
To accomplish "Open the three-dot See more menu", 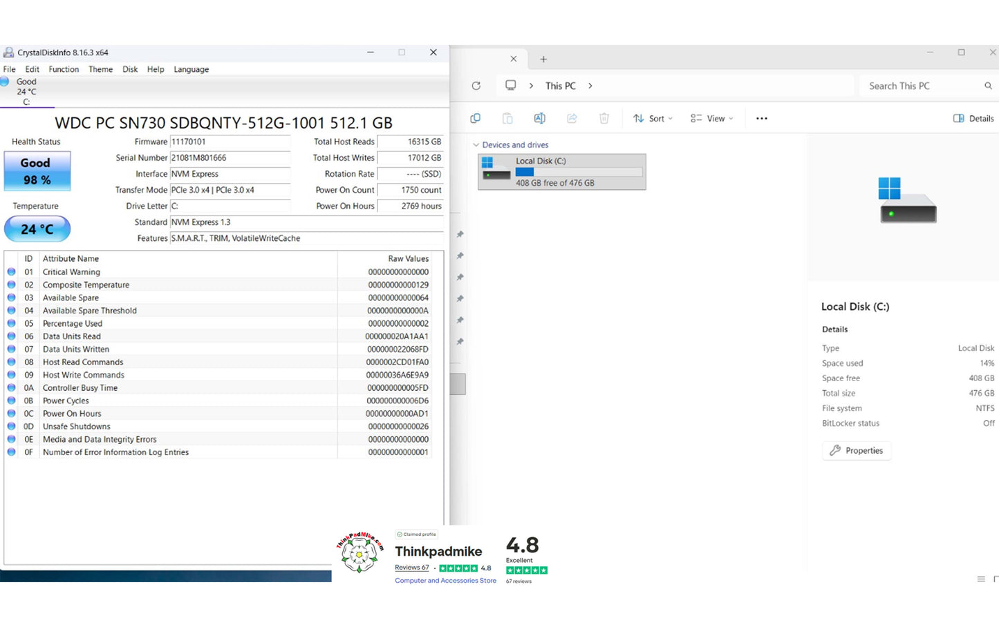I will coord(761,119).
